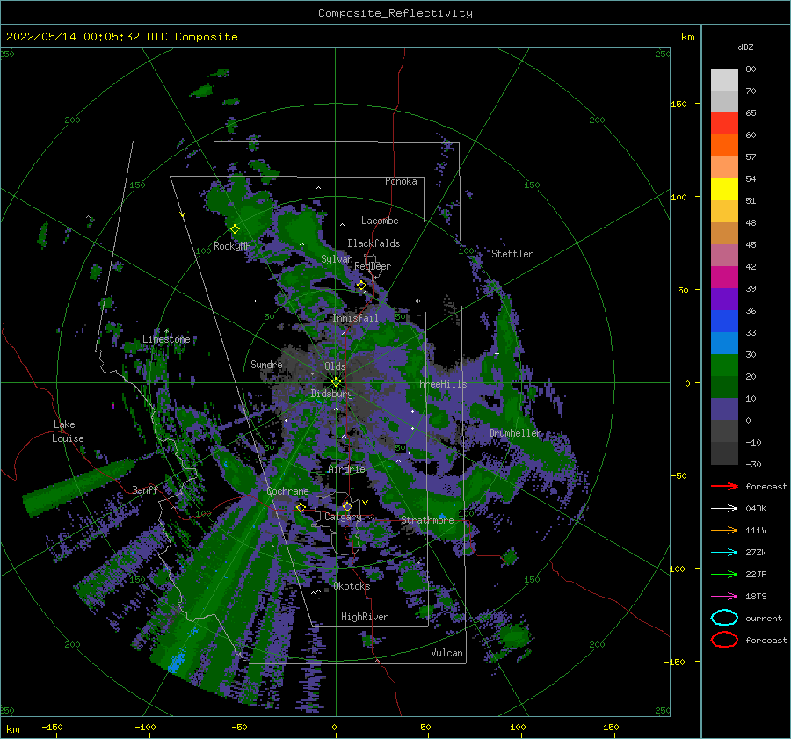Viewport: 791px width, 739px height.
Task: Click the Sylvan label
Action: [337, 259]
